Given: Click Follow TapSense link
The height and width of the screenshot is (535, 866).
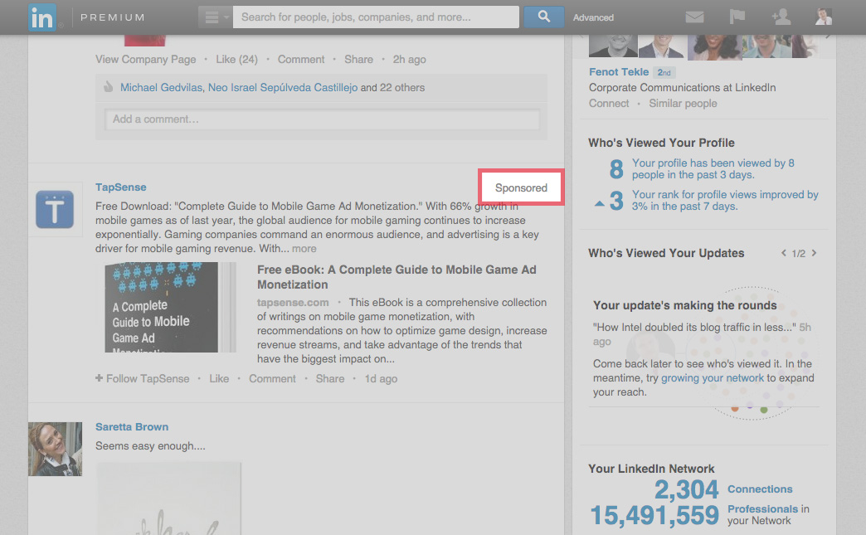Looking at the screenshot, I should 143,378.
